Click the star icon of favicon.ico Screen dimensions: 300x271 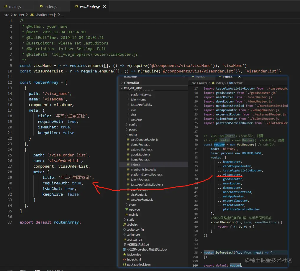point(124,255)
